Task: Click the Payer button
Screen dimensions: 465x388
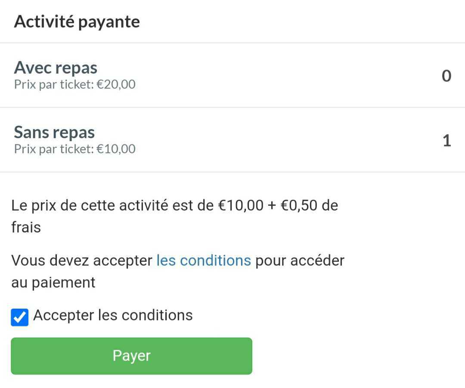Action: (131, 356)
